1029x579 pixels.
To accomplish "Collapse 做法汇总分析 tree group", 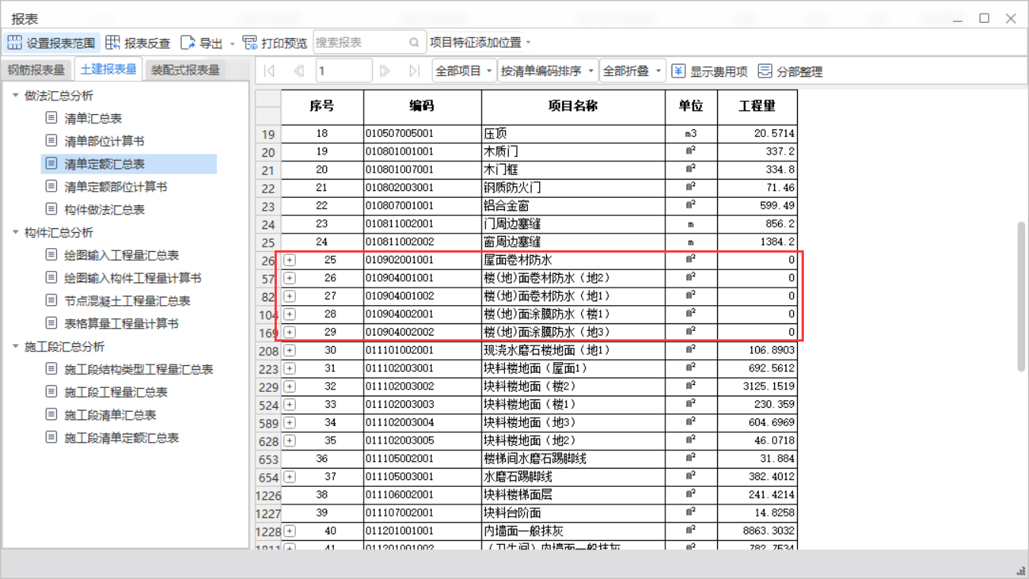I will 15,95.
